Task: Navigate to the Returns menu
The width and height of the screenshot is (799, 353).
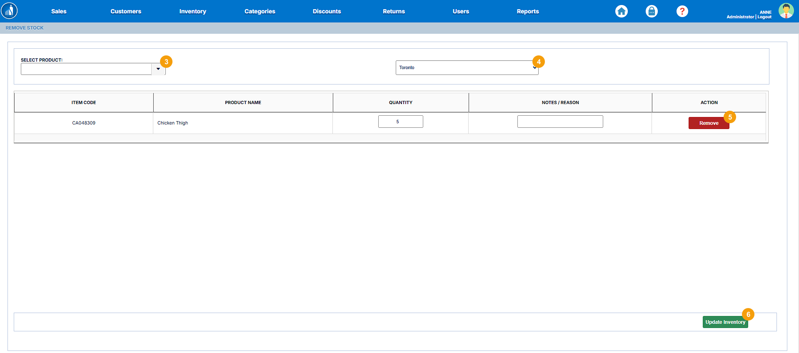Action: (x=394, y=11)
